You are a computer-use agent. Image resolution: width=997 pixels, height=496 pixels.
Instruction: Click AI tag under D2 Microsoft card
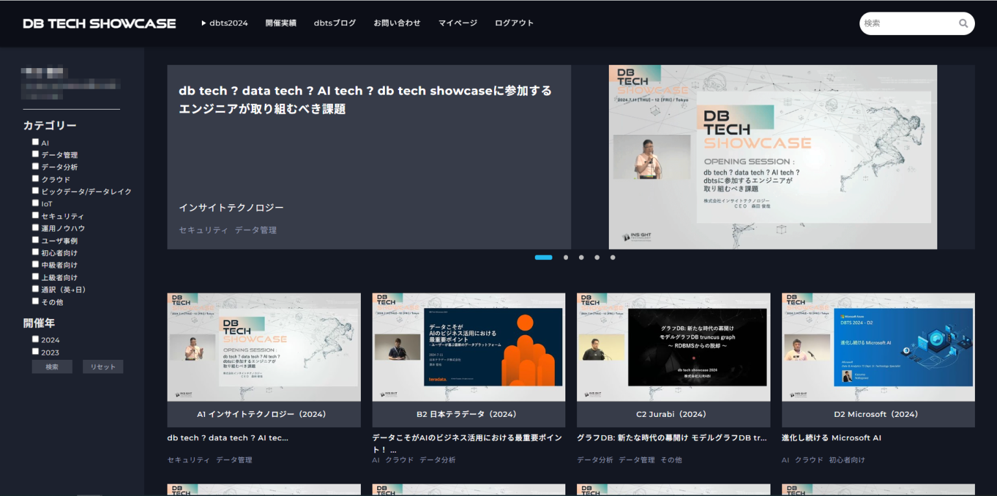pyautogui.click(x=785, y=460)
